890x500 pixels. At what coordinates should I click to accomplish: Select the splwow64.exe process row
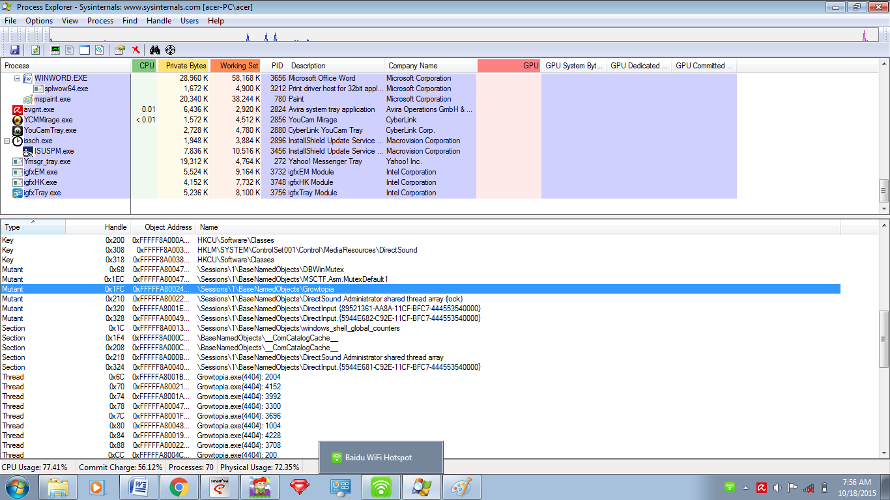(x=369, y=89)
